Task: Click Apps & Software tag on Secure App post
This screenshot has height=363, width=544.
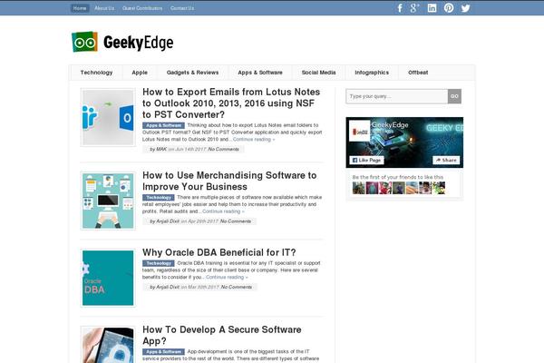Action: [163, 352]
